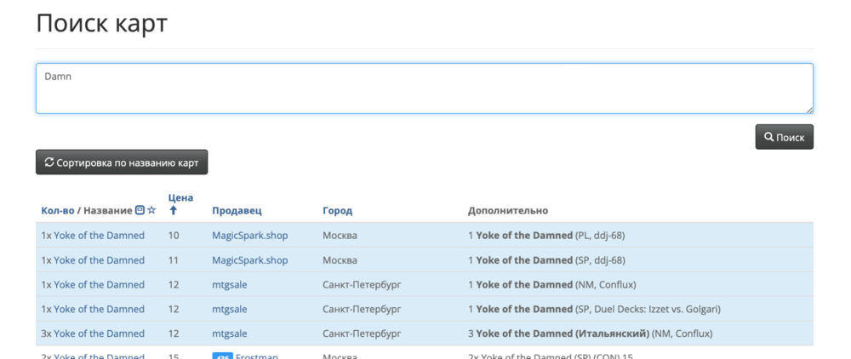
Task: Open MagicSpark.shop seller in the PL ddj-68 row
Action: click(249, 235)
